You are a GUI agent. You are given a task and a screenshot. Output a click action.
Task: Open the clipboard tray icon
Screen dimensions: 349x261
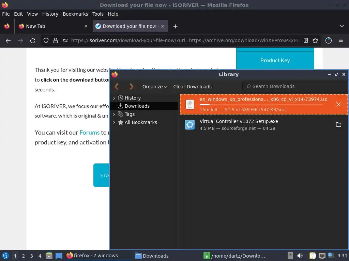[313, 256]
